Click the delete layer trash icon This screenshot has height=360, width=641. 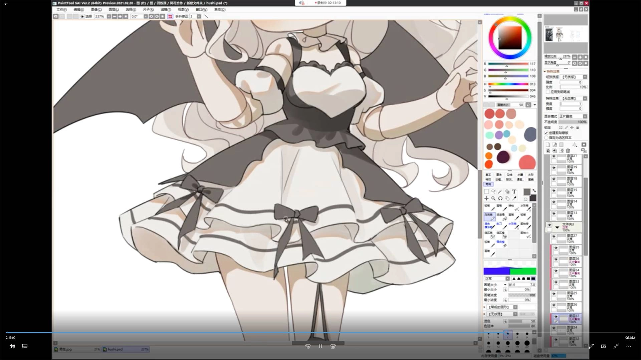coord(568,151)
